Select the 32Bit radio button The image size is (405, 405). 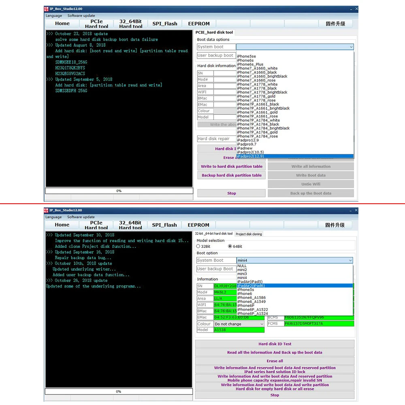(x=198, y=246)
